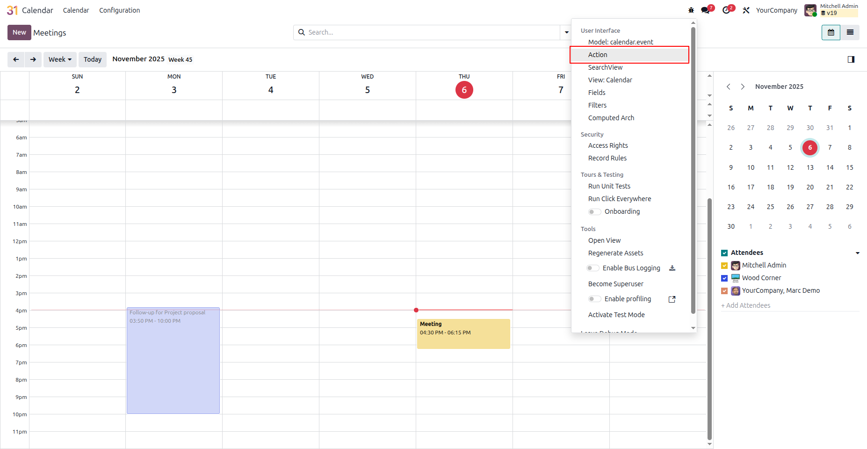Click Monday 3 column header
Viewport: 867px width, 449px height.
coord(174,86)
